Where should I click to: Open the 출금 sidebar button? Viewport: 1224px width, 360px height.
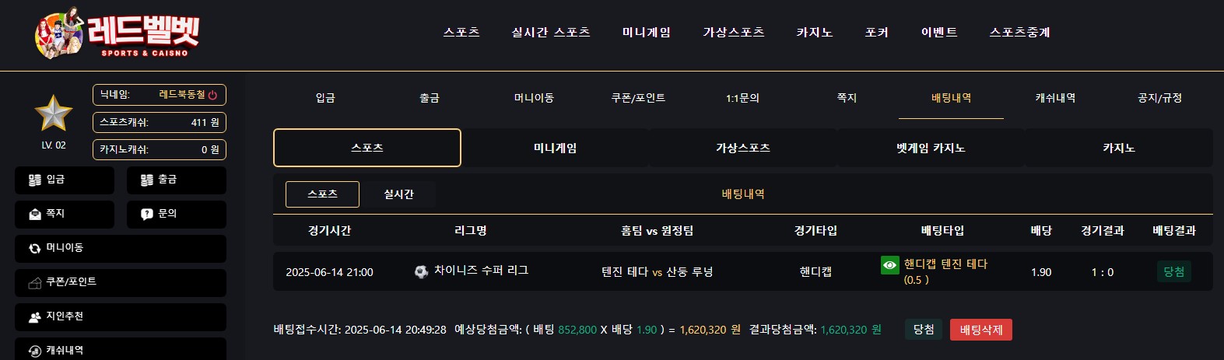click(177, 180)
